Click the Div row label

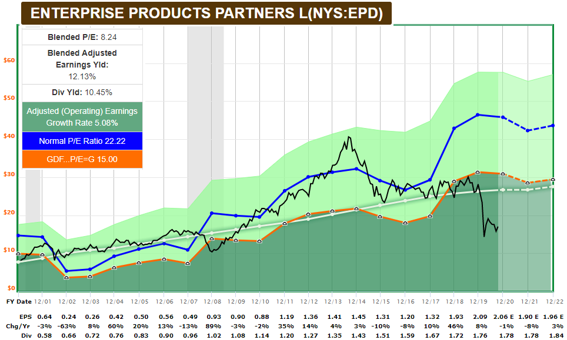tap(26, 336)
